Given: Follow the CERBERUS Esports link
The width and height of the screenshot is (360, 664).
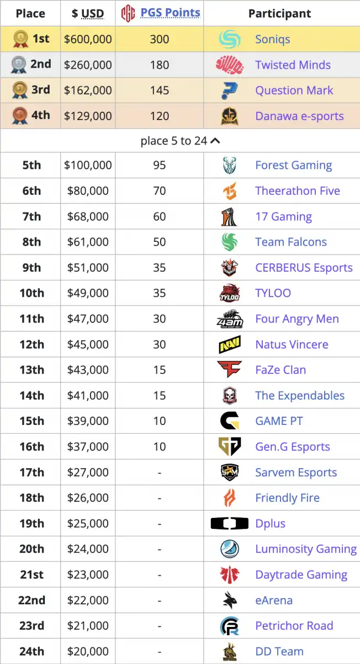Looking at the screenshot, I should point(304,267).
